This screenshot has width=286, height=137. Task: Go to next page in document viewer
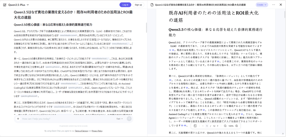[x=217, y=126]
